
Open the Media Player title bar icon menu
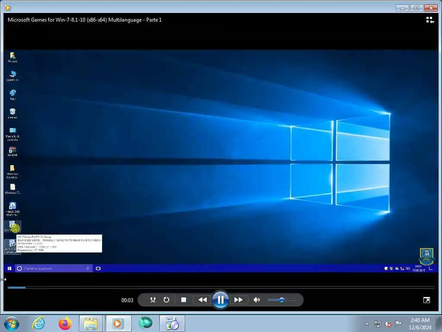pyautogui.click(x=8, y=8)
